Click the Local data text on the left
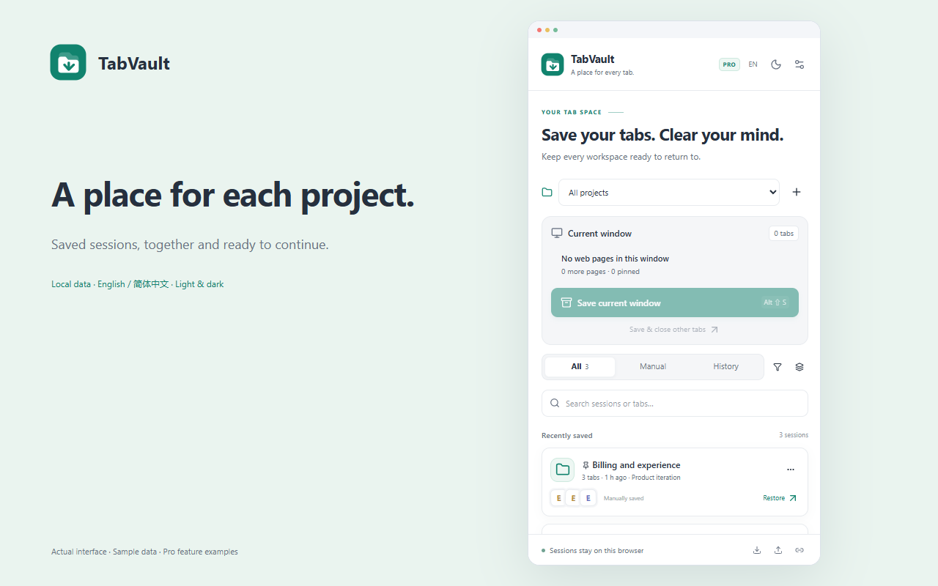938x586 pixels. coord(71,284)
